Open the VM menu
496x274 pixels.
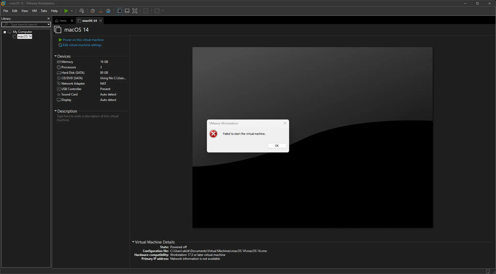(34, 11)
